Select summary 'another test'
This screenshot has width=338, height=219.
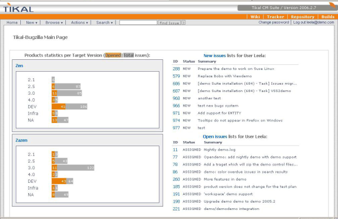210,98
